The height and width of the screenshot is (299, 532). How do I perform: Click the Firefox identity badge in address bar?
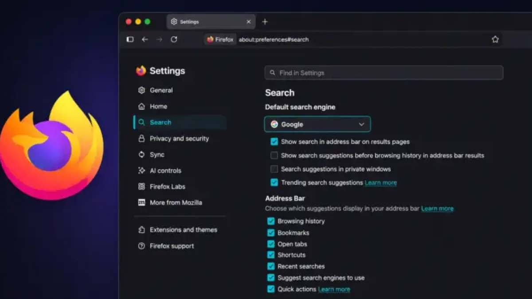tap(220, 39)
